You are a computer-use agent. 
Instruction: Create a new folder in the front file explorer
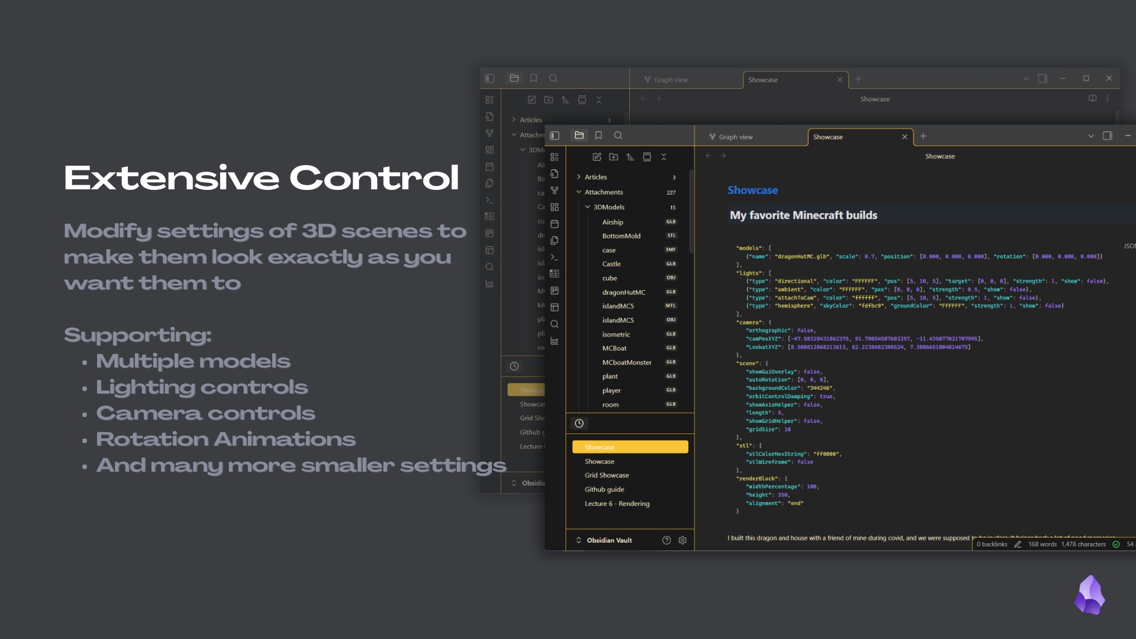[x=614, y=157]
